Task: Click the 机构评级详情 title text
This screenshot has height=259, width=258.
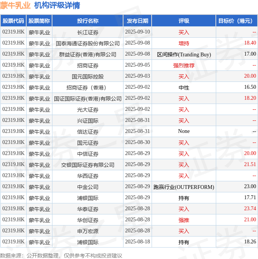Action: [x=57, y=5]
